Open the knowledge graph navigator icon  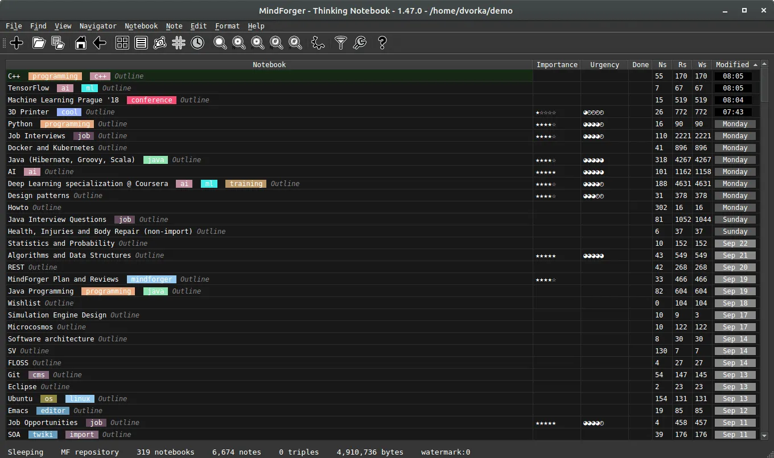160,42
